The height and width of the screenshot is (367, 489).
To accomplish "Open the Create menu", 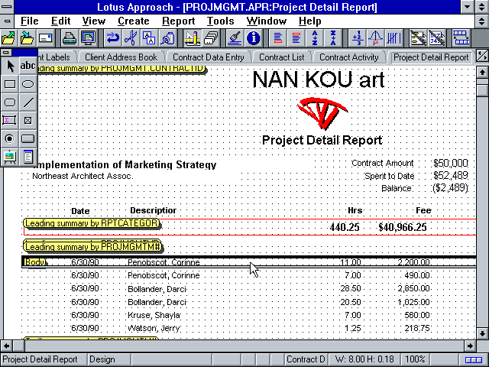I will [134, 21].
